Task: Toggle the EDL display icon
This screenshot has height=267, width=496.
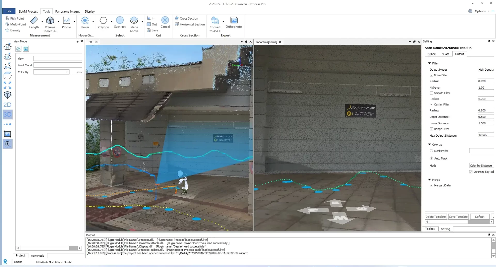Action: 7,56
